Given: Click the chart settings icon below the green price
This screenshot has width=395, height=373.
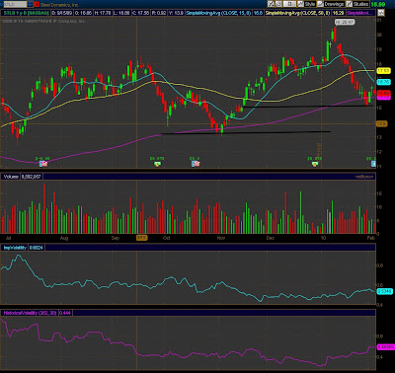Looking at the screenshot, I should click(x=381, y=13).
